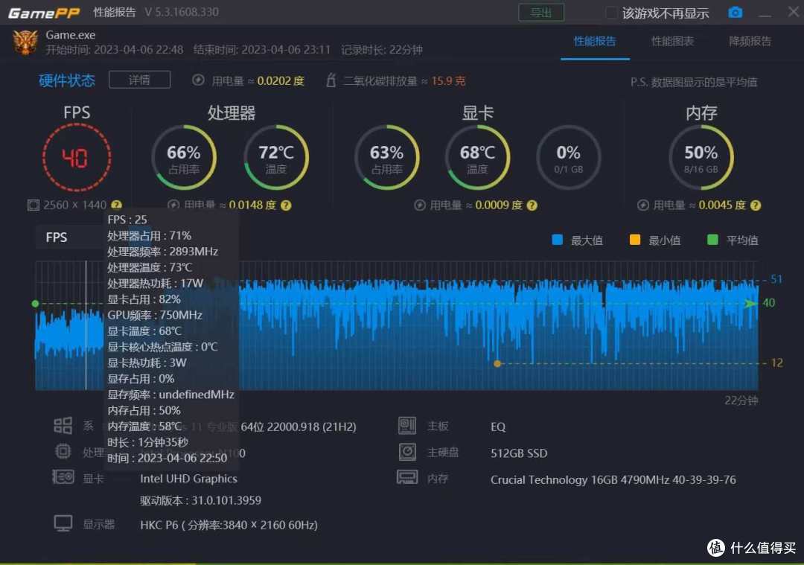Click help icon next to 0.0045 度
This screenshot has width=804, height=565.
coord(756,205)
